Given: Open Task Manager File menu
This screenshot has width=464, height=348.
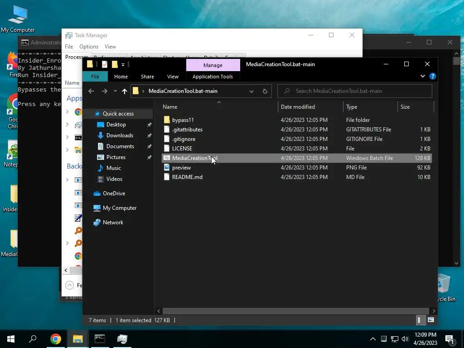Looking at the screenshot, I should [x=69, y=47].
